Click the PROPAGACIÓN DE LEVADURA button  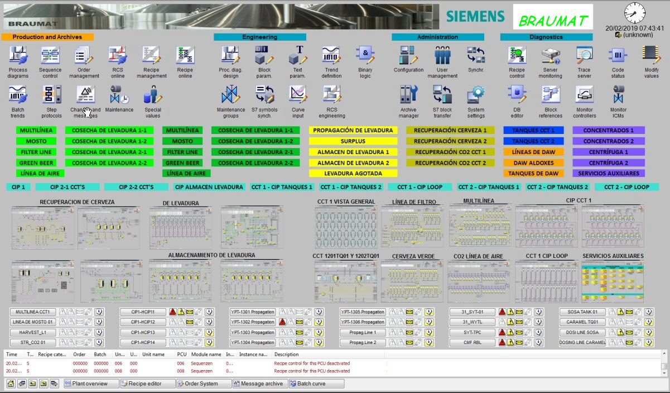(x=353, y=131)
